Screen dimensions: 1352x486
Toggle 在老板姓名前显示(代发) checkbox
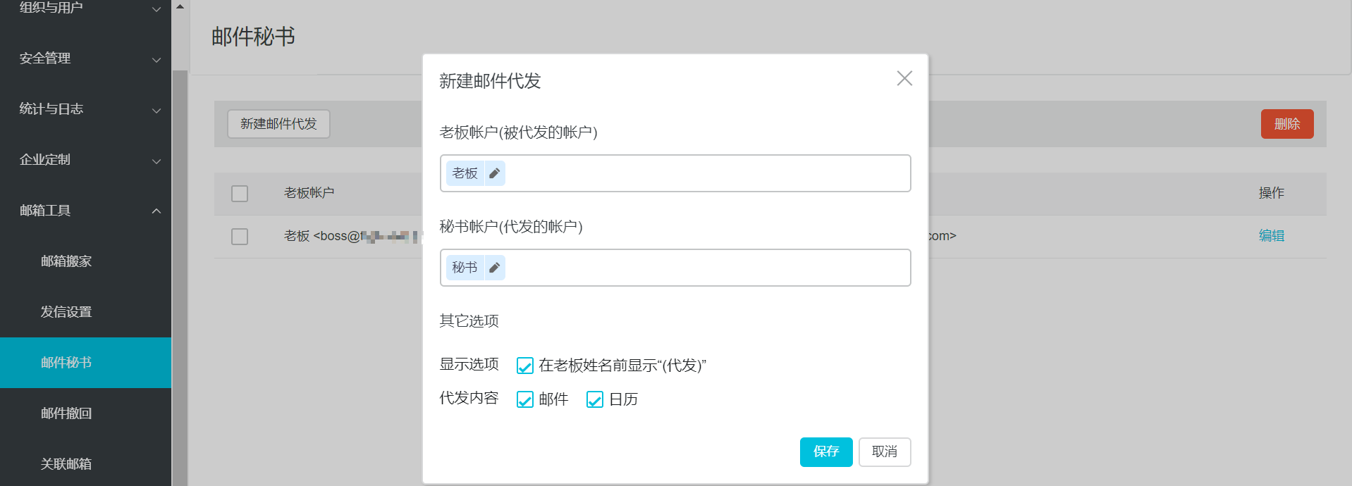[x=525, y=366]
